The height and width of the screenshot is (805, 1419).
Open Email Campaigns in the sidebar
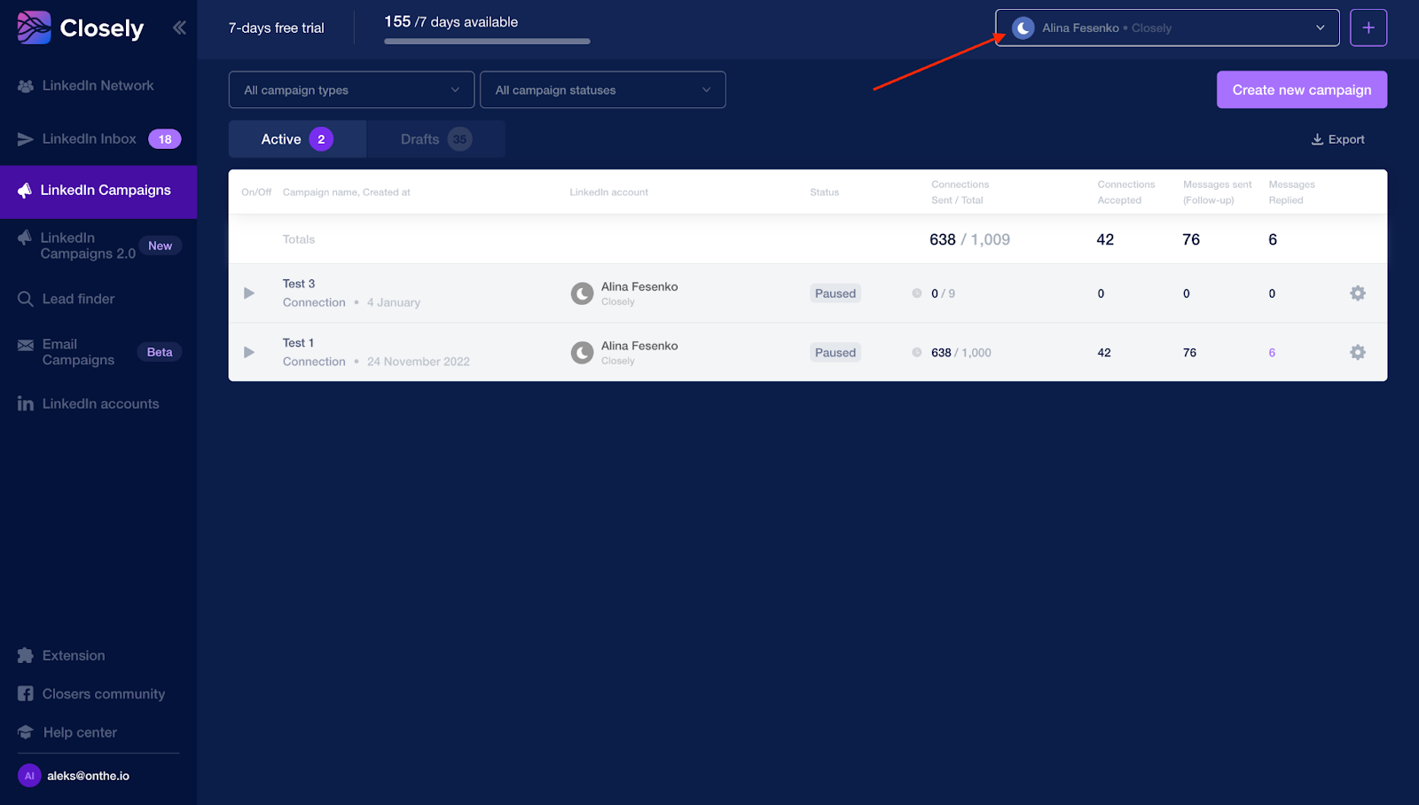[78, 352]
